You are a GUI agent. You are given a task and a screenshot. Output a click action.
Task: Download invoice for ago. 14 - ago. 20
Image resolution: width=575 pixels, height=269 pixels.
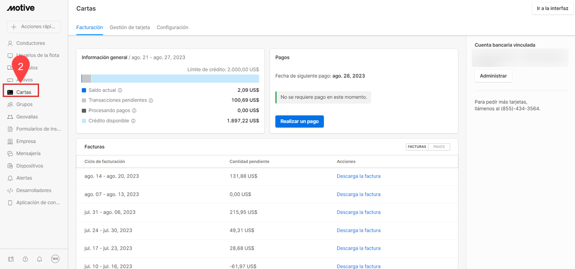click(x=358, y=176)
